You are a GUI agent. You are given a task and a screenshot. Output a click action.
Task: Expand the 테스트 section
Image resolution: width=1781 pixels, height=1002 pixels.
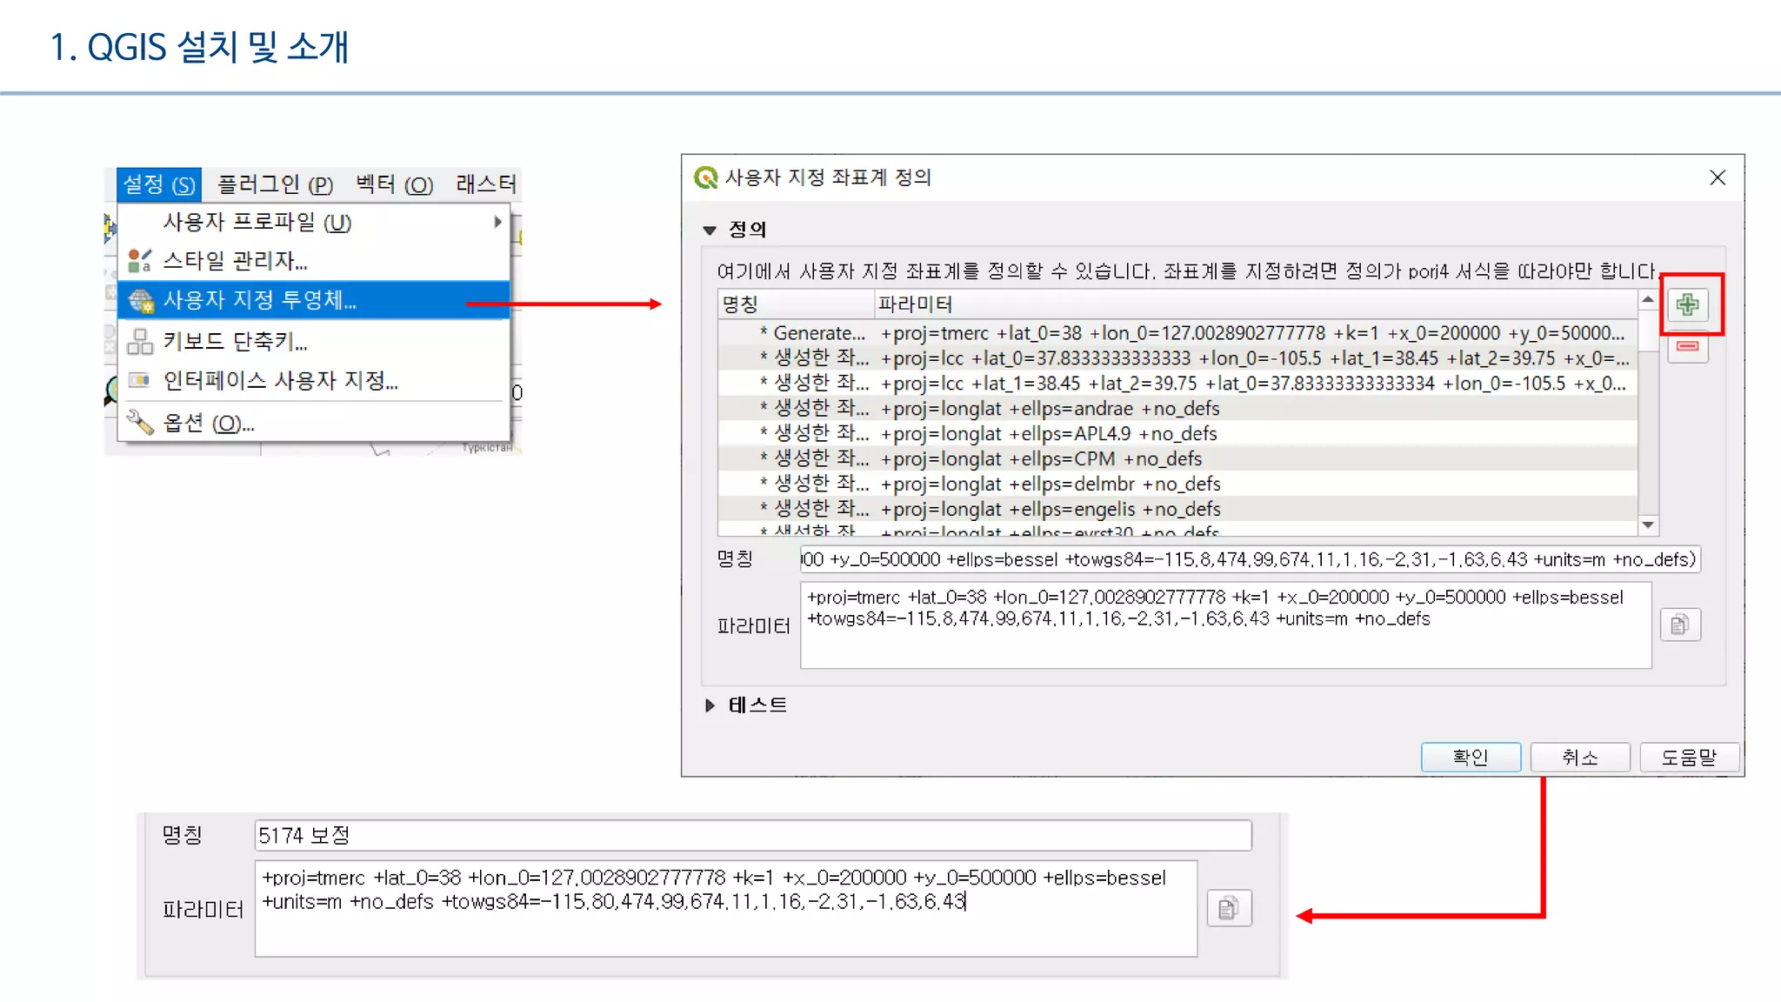[x=710, y=705]
